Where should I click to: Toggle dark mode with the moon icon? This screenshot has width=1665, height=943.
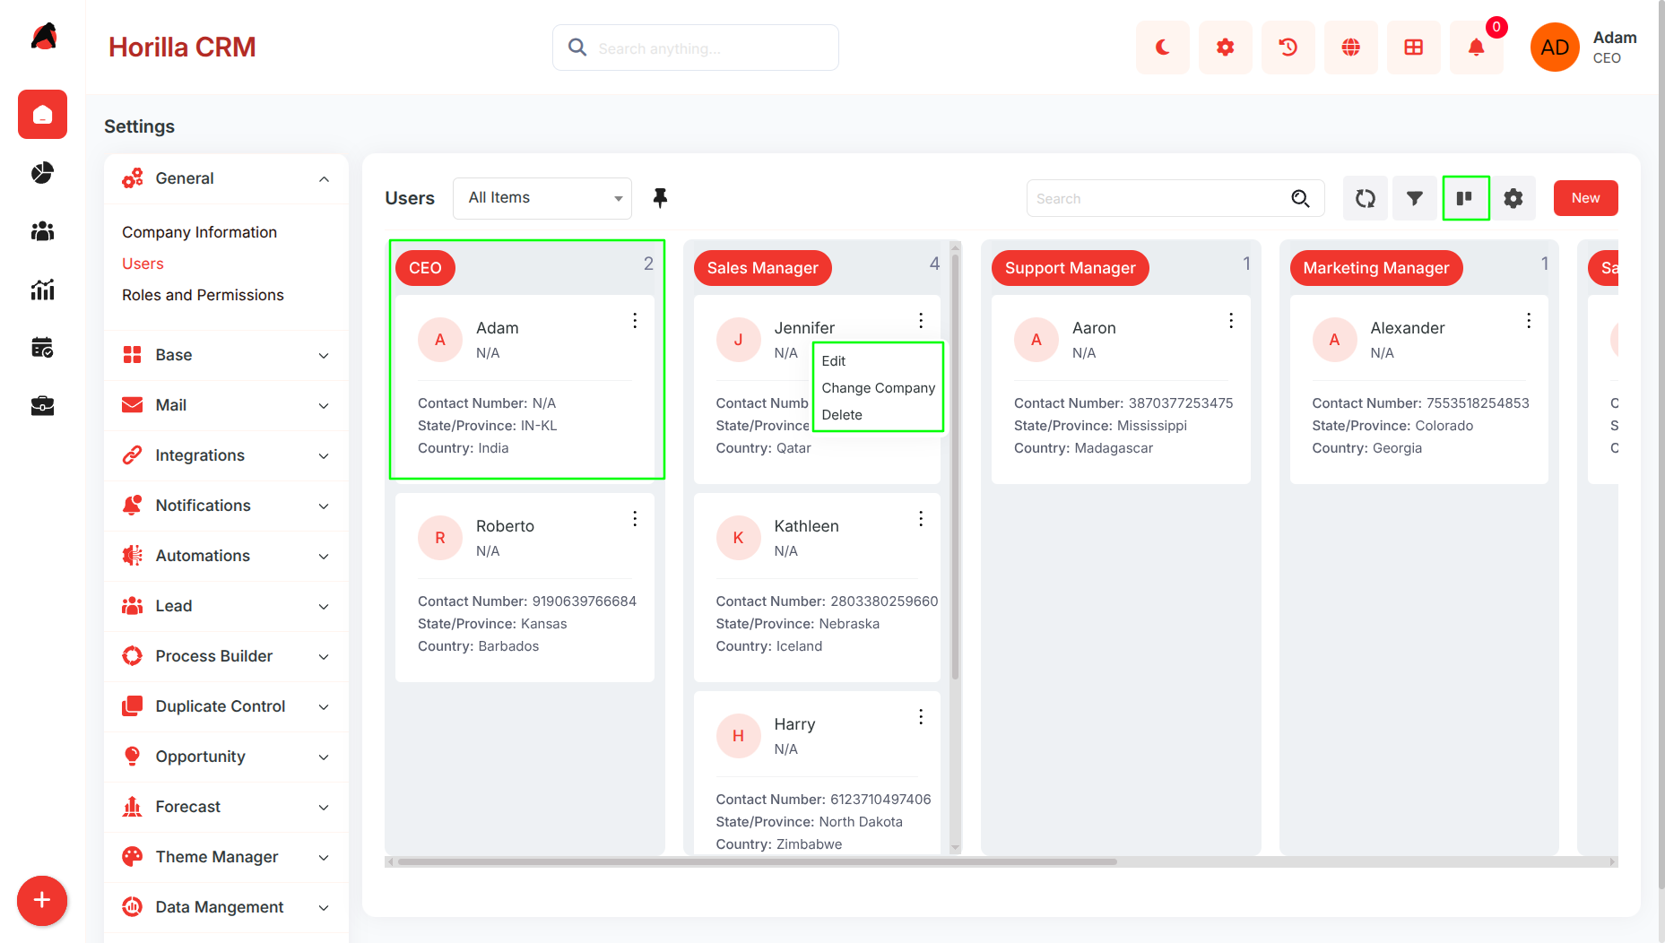1162,48
